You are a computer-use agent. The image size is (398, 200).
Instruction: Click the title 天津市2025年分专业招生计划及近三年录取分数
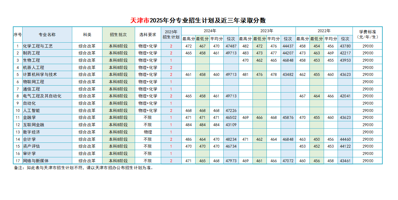pyautogui.click(x=198, y=20)
